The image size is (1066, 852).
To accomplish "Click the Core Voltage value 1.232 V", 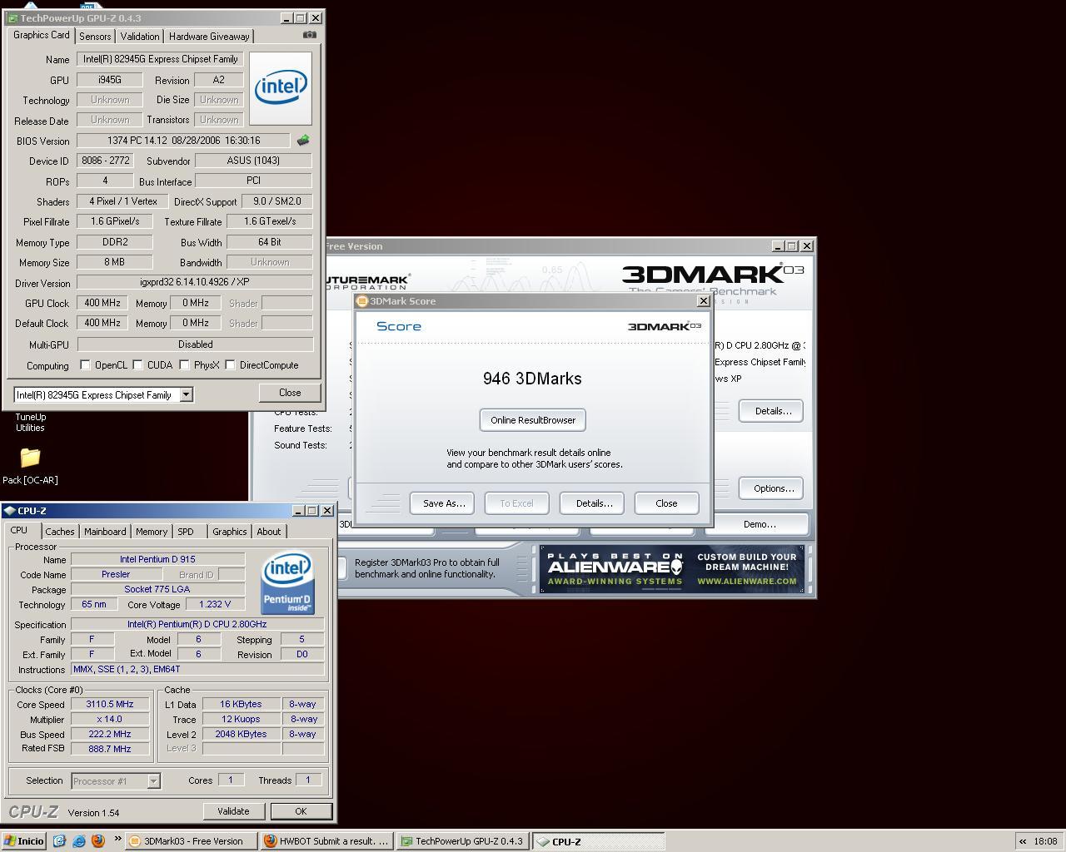I will tap(215, 604).
